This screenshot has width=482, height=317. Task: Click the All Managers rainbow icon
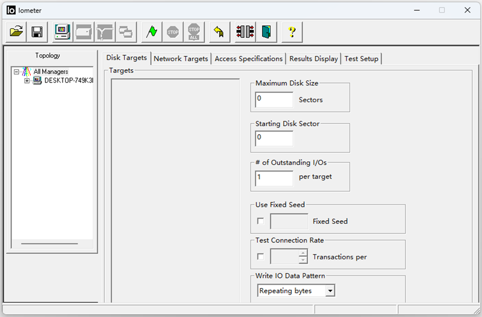(x=27, y=72)
